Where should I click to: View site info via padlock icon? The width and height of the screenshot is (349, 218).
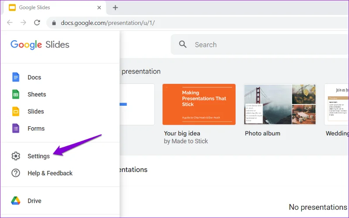click(x=54, y=23)
